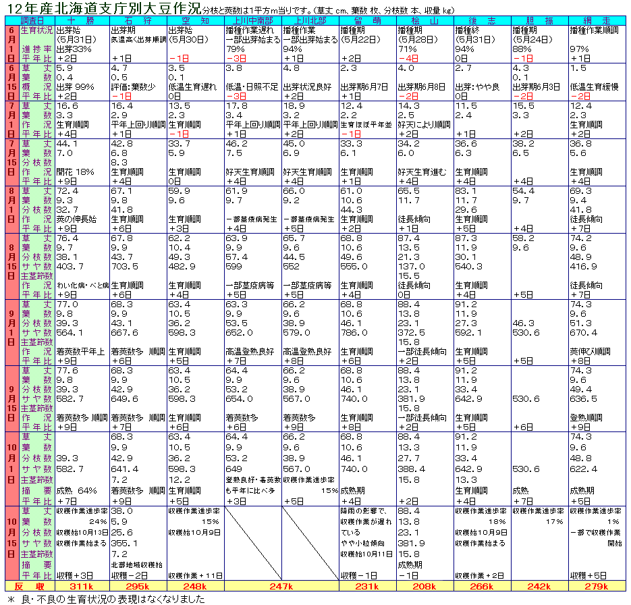Select the 収穫始10月13日 cell
This screenshot has width=631, height=605.
[x=82, y=533]
